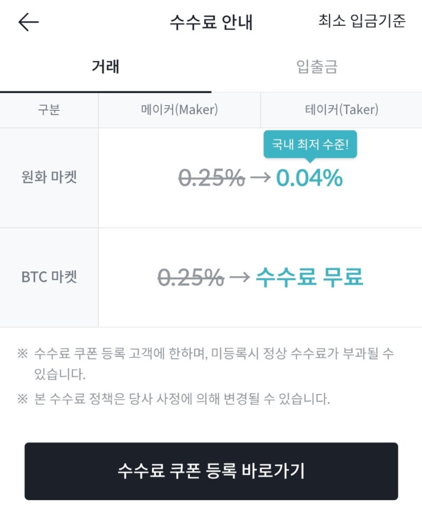Tap the 국내 최저 수준! tooltip badge

coord(310,143)
